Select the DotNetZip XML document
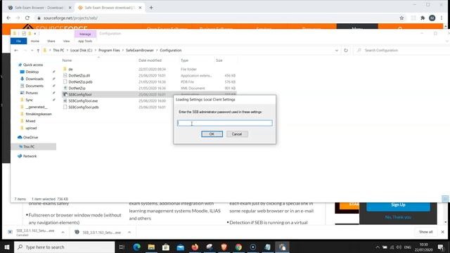 (77, 88)
